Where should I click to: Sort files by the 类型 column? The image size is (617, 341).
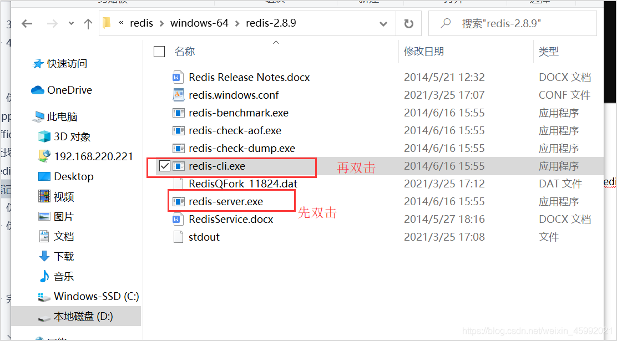[548, 51]
